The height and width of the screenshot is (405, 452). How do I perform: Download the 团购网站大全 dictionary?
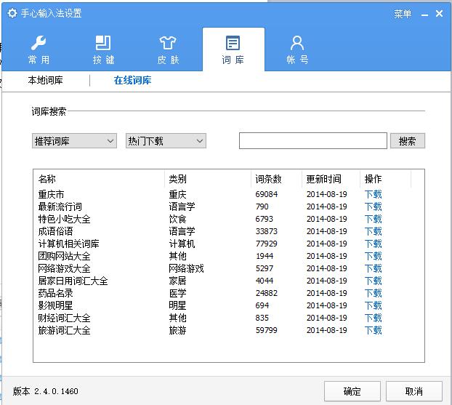374,256
